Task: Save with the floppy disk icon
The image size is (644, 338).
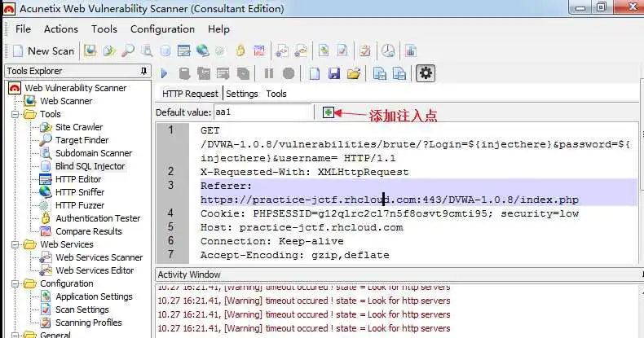Action: tap(334, 73)
